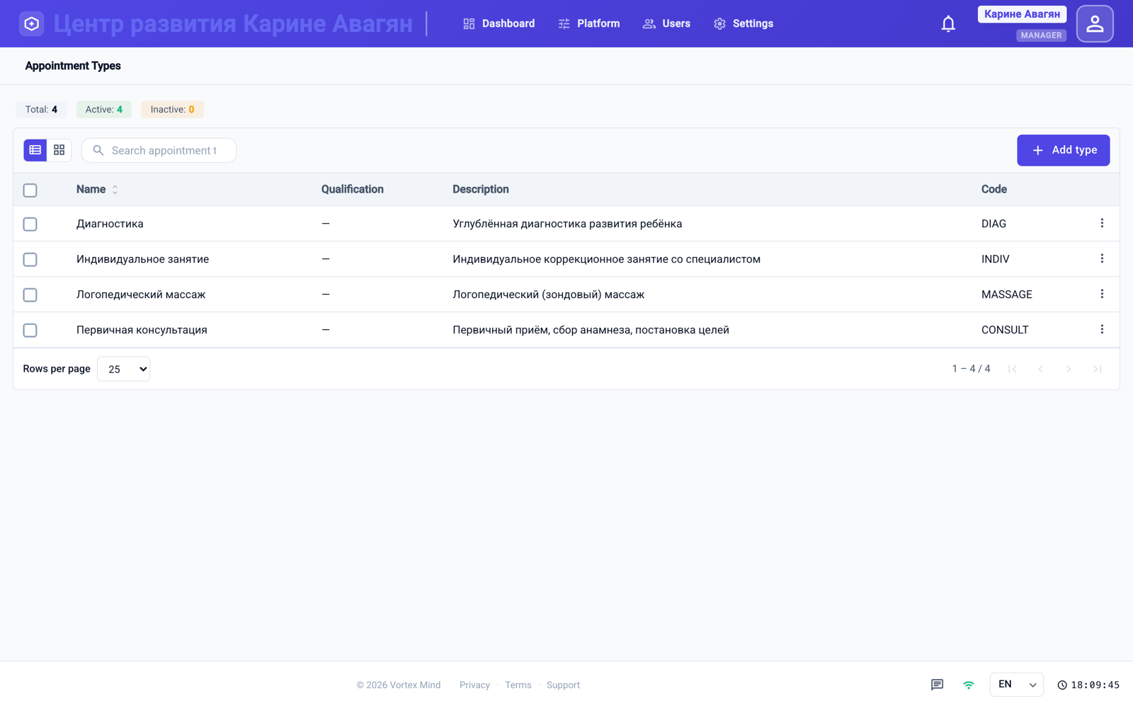Screen dimensions: 1133x708
Task: Open row actions for Диагностика
Action: pos(1102,223)
